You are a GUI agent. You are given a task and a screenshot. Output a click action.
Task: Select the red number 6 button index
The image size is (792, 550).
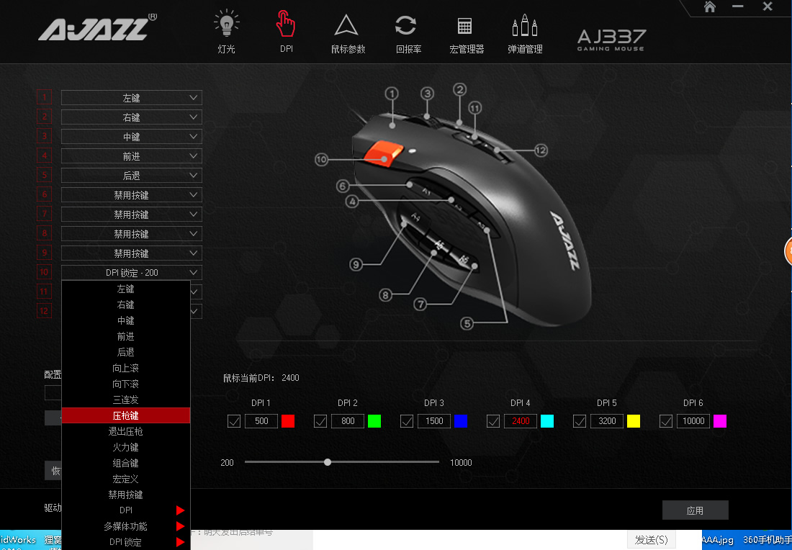tap(44, 194)
